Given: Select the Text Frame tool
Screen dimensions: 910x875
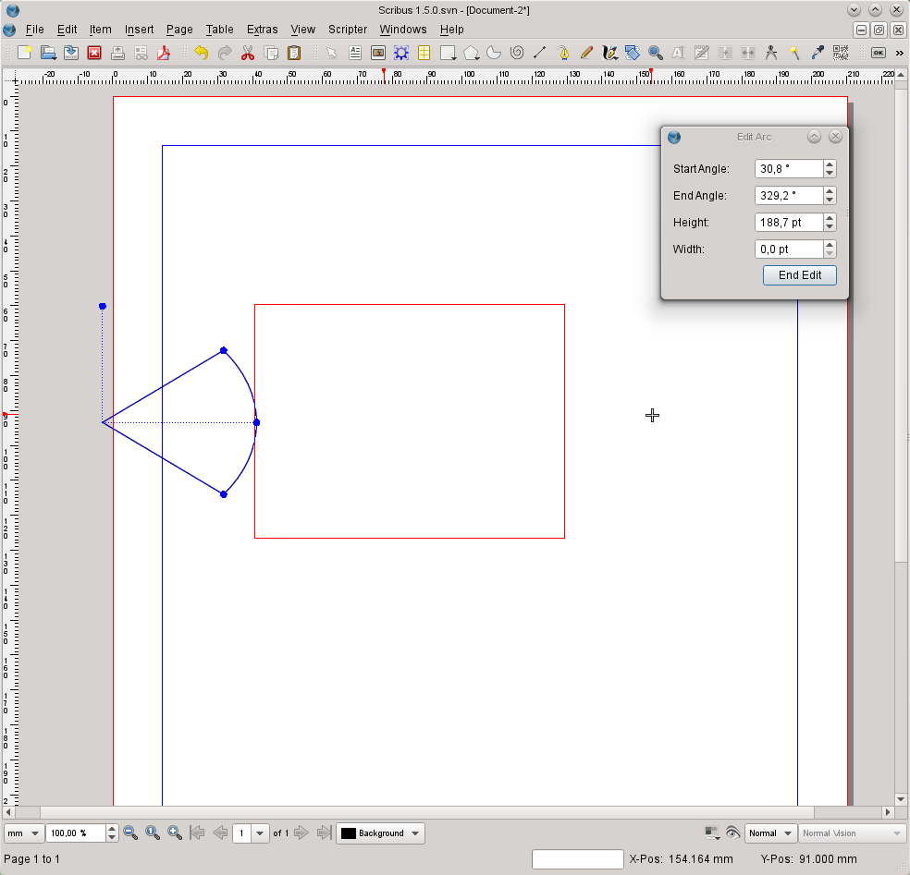Looking at the screenshot, I should [355, 53].
